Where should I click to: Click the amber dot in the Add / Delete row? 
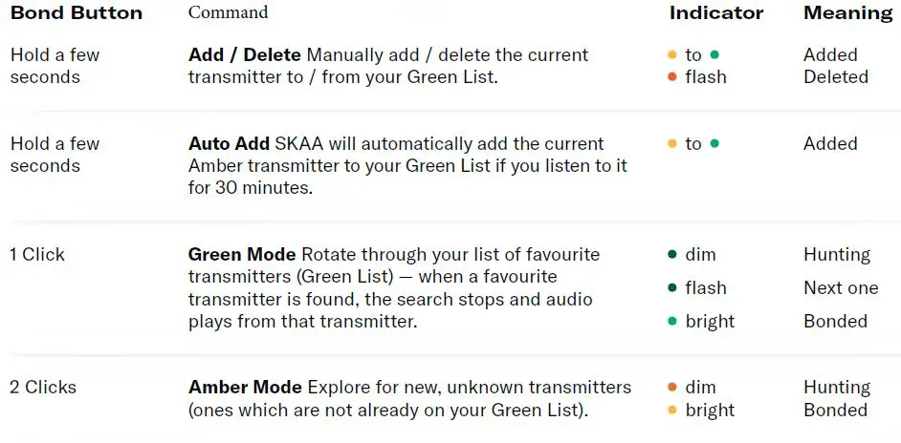pyautogui.click(x=672, y=55)
